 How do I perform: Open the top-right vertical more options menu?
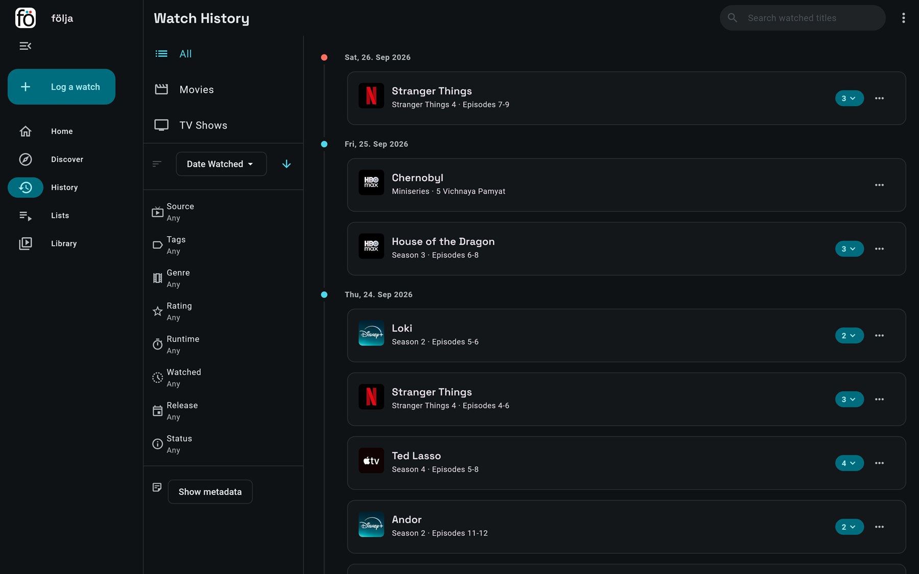coord(903,18)
